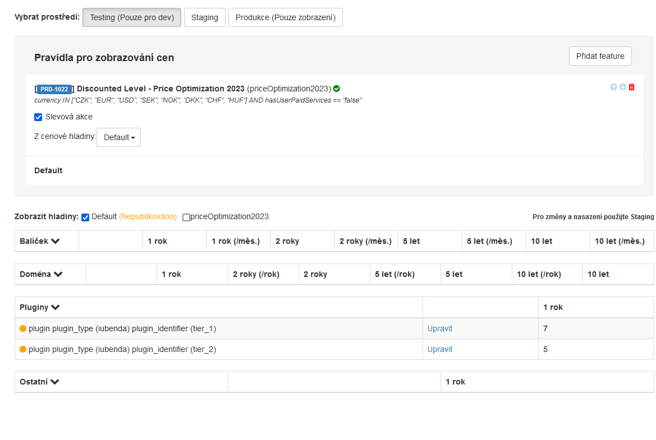Expand the Doména section chevron
This screenshot has height=440, width=656.
58,274
